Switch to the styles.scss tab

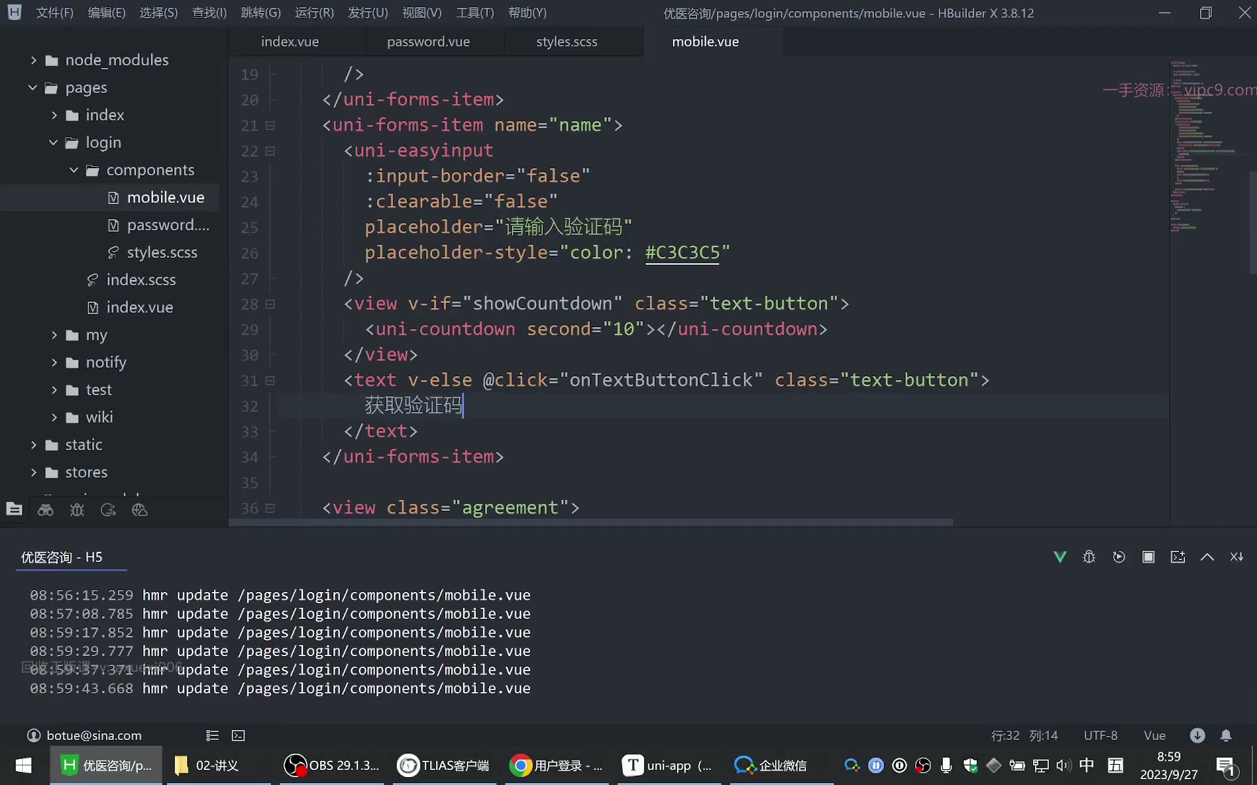pyautogui.click(x=567, y=41)
